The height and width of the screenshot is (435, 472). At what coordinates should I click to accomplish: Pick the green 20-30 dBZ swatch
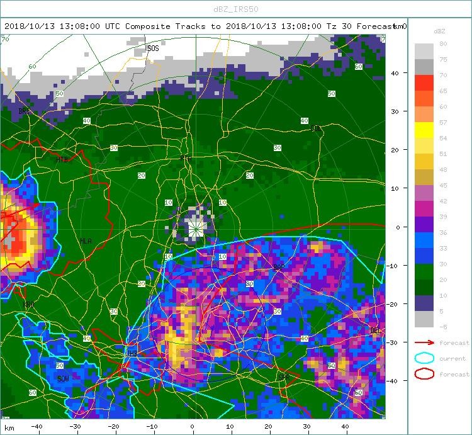pos(424,271)
